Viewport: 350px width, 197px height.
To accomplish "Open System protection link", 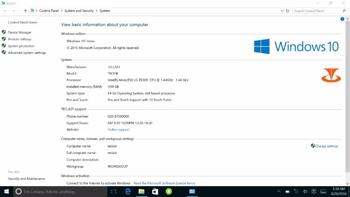I will tap(21, 46).
